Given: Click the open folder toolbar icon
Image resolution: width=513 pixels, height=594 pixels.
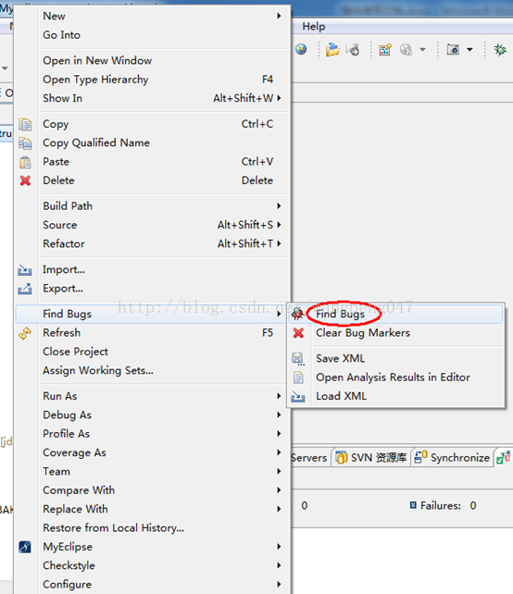Looking at the screenshot, I should 332,50.
